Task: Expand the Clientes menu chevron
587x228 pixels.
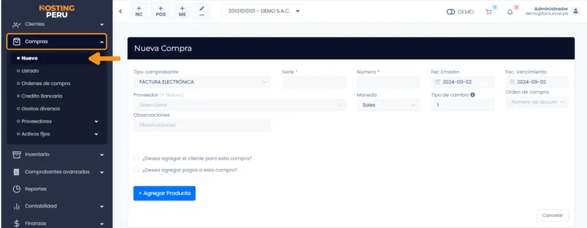Action: pos(102,25)
